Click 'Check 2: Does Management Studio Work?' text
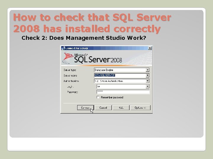Viewport: 213px width, 159px height. pyautogui.click(x=84, y=38)
